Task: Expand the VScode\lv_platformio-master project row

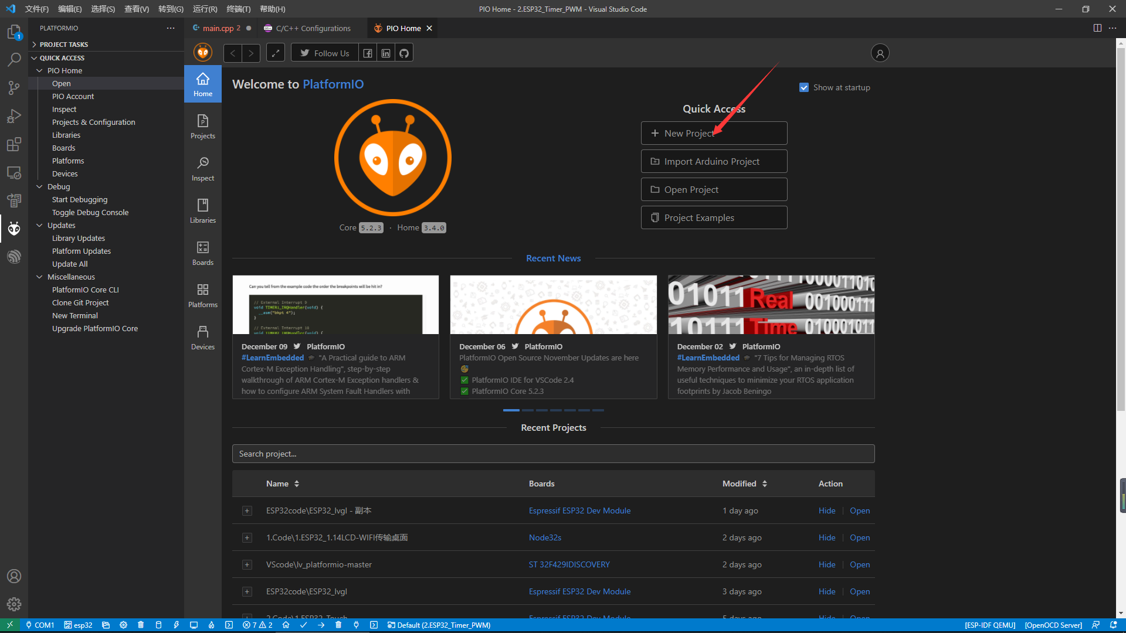Action: (247, 564)
